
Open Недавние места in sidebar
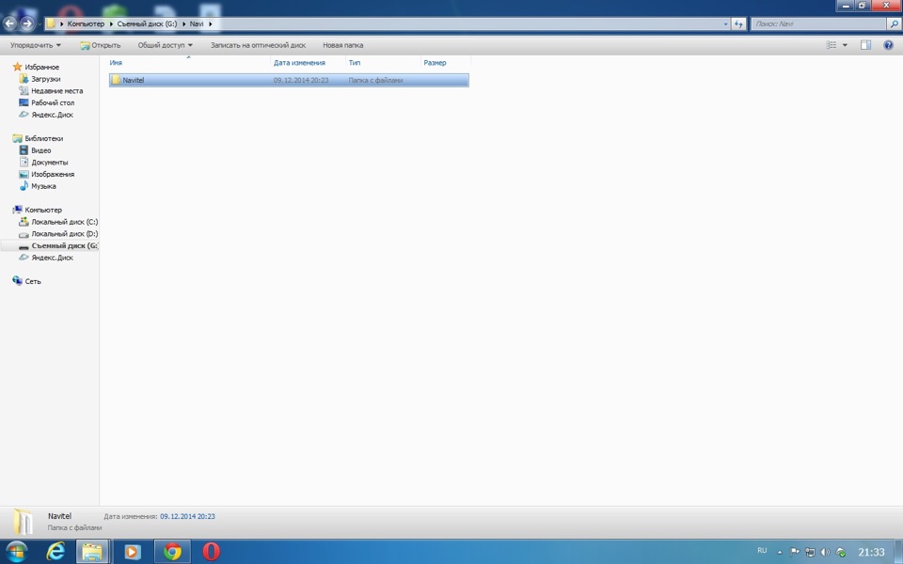[x=57, y=91]
